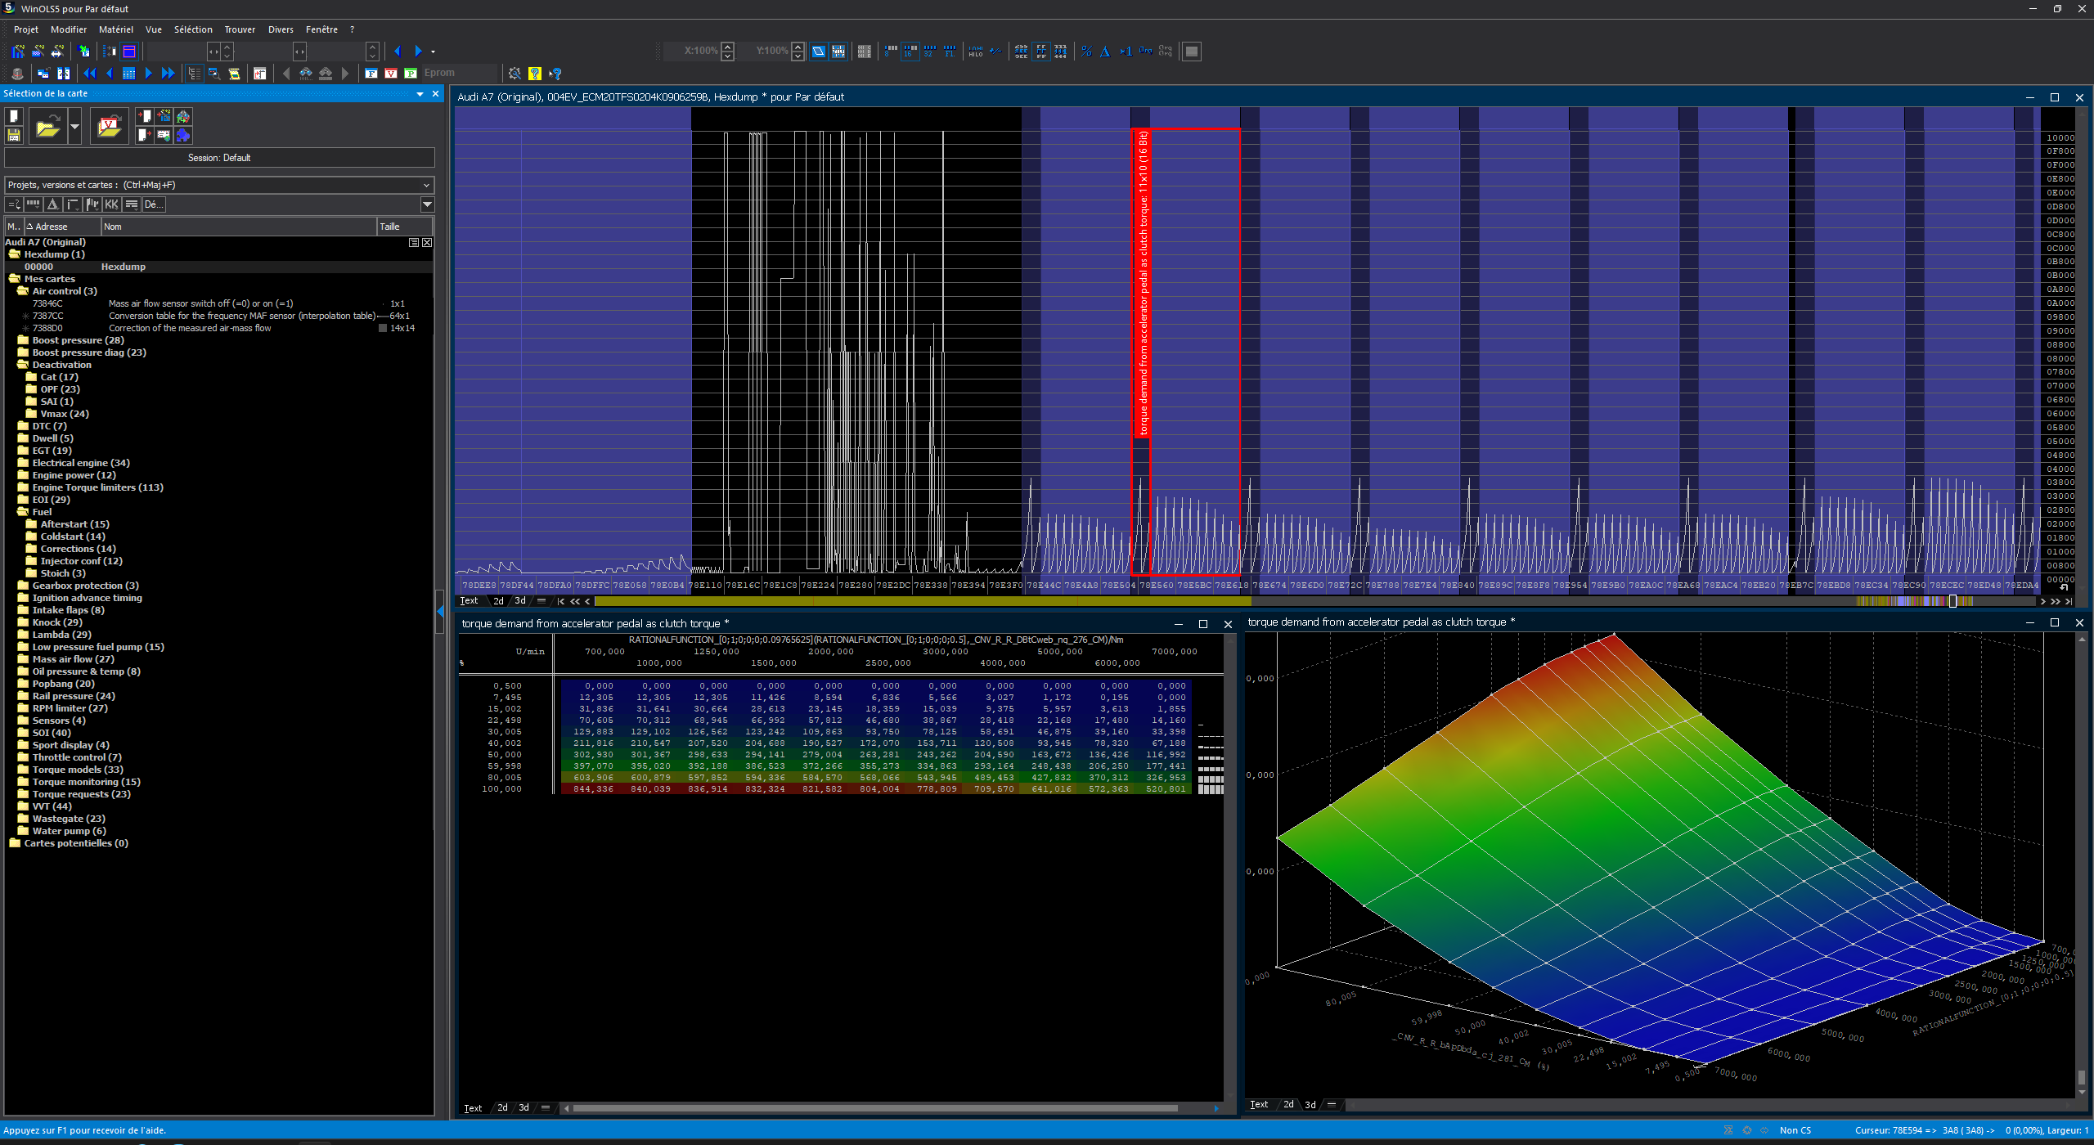Collapse the Fuel folder in the map tree

click(x=23, y=511)
